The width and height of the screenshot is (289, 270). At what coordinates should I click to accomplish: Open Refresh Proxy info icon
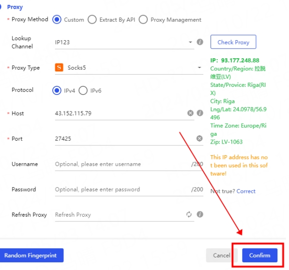point(200,214)
